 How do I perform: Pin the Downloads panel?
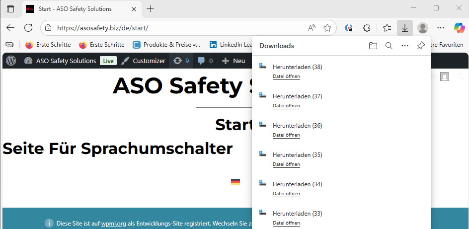click(x=421, y=46)
